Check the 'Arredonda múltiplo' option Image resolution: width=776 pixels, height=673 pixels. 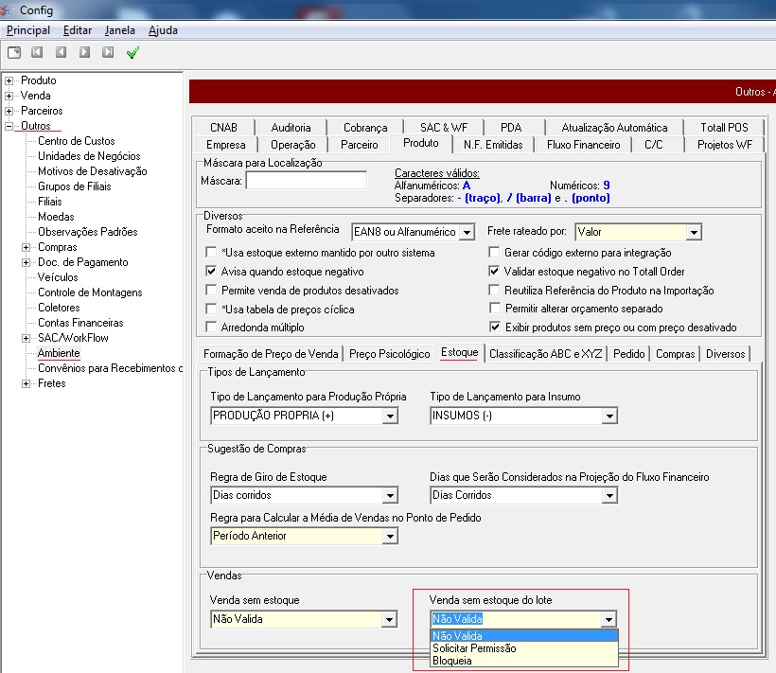coord(211,328)
